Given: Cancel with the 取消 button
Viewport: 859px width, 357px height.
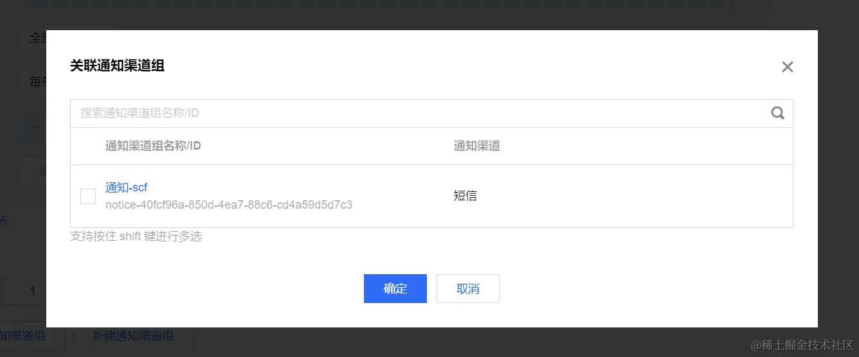Looking at the screenshot, I should 468,289.
